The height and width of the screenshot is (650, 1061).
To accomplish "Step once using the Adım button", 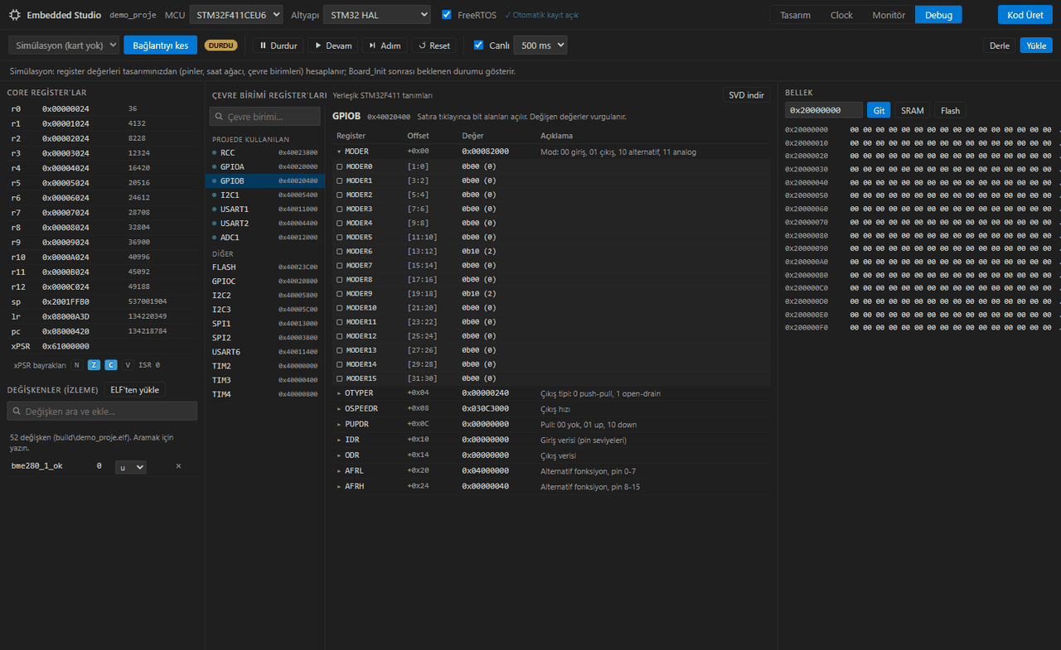I will point(385,46).
